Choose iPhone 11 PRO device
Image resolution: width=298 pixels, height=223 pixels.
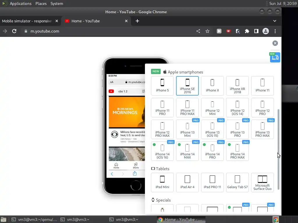tap(162, 107)
